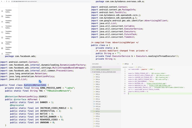Click the @Deprecated annotation
The width and height of the screenshot is (192, 128).
click(17, 105)
